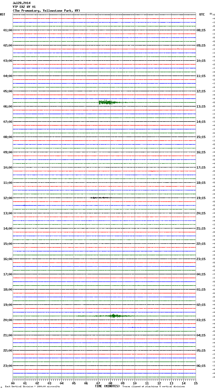Click the 05:00 MST time label
Screen dimensions: 216x390
[8, 91]
